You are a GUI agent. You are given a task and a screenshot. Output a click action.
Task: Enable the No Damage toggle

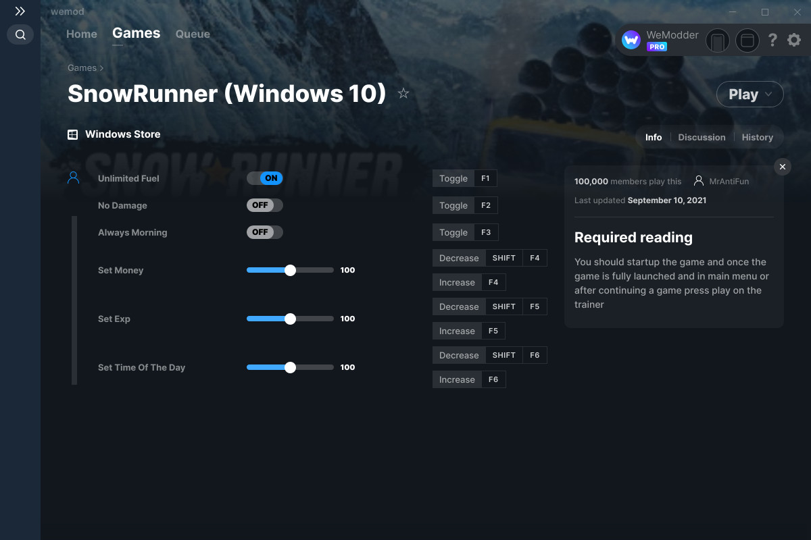pos(265,205)
